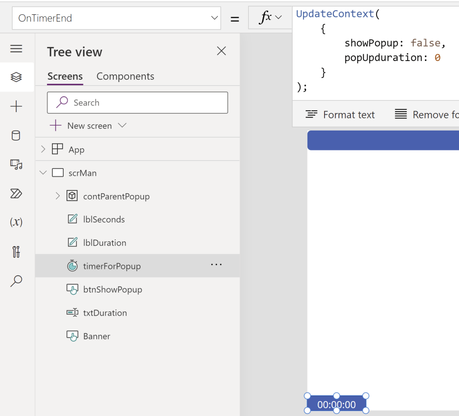Open the OnTimerEnd property dropdown

point(214,18)
